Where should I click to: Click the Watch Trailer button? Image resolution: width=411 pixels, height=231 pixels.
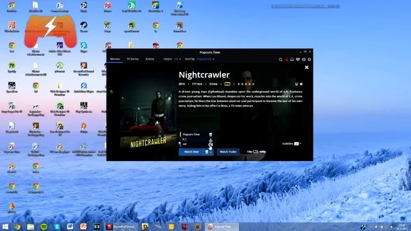coord(228,152)
